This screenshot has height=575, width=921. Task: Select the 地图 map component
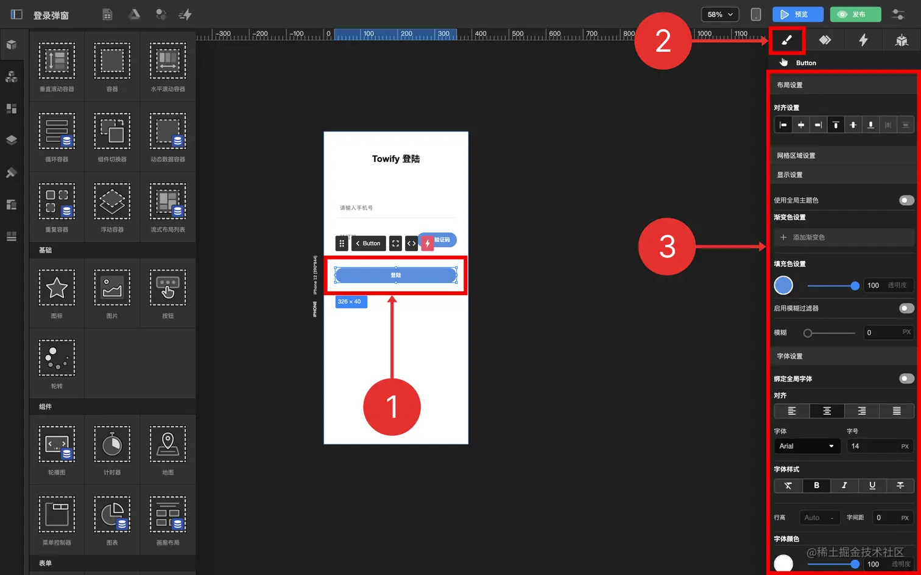(168, 450)
